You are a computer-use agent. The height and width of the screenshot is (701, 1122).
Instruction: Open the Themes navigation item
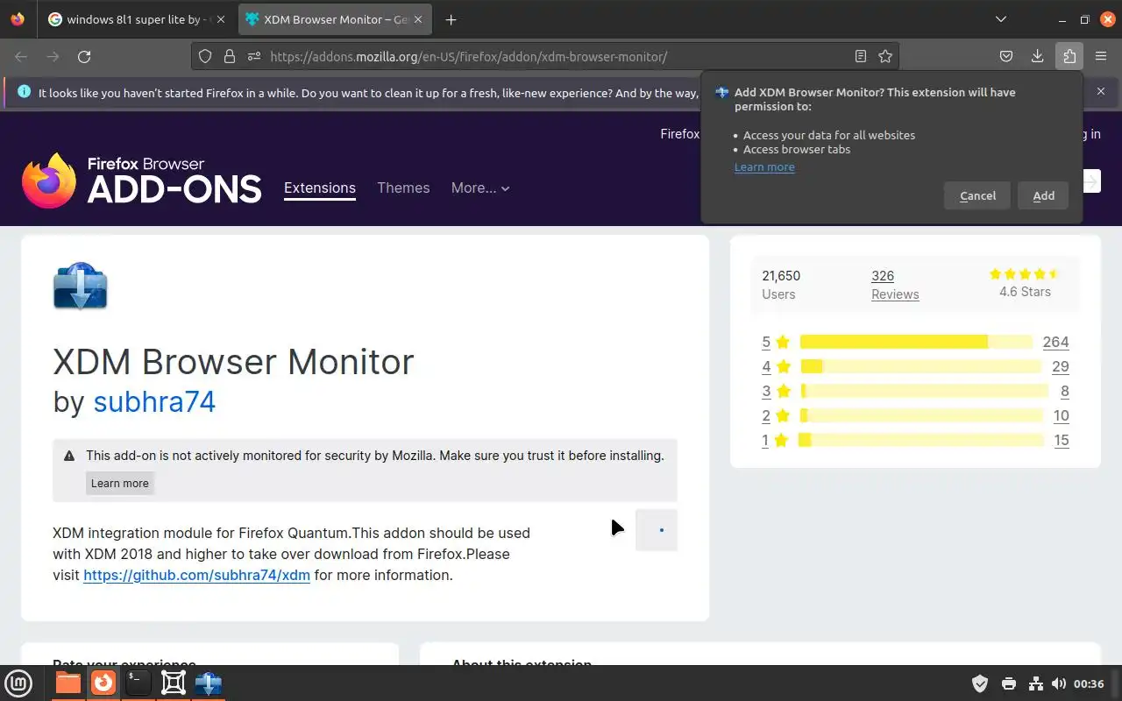click(403, 188)
